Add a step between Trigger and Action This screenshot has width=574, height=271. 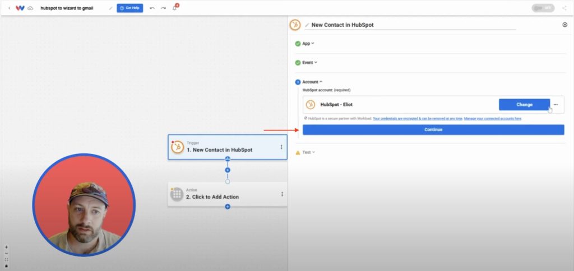[228, 170]
